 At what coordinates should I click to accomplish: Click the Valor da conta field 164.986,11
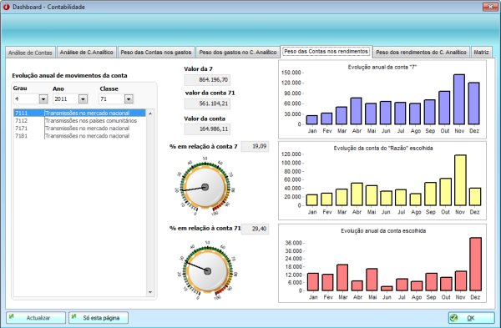tap(207, 129)
